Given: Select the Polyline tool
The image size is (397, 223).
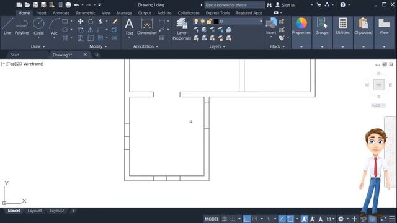Looking at the screenshot, I should coord(22,26).
